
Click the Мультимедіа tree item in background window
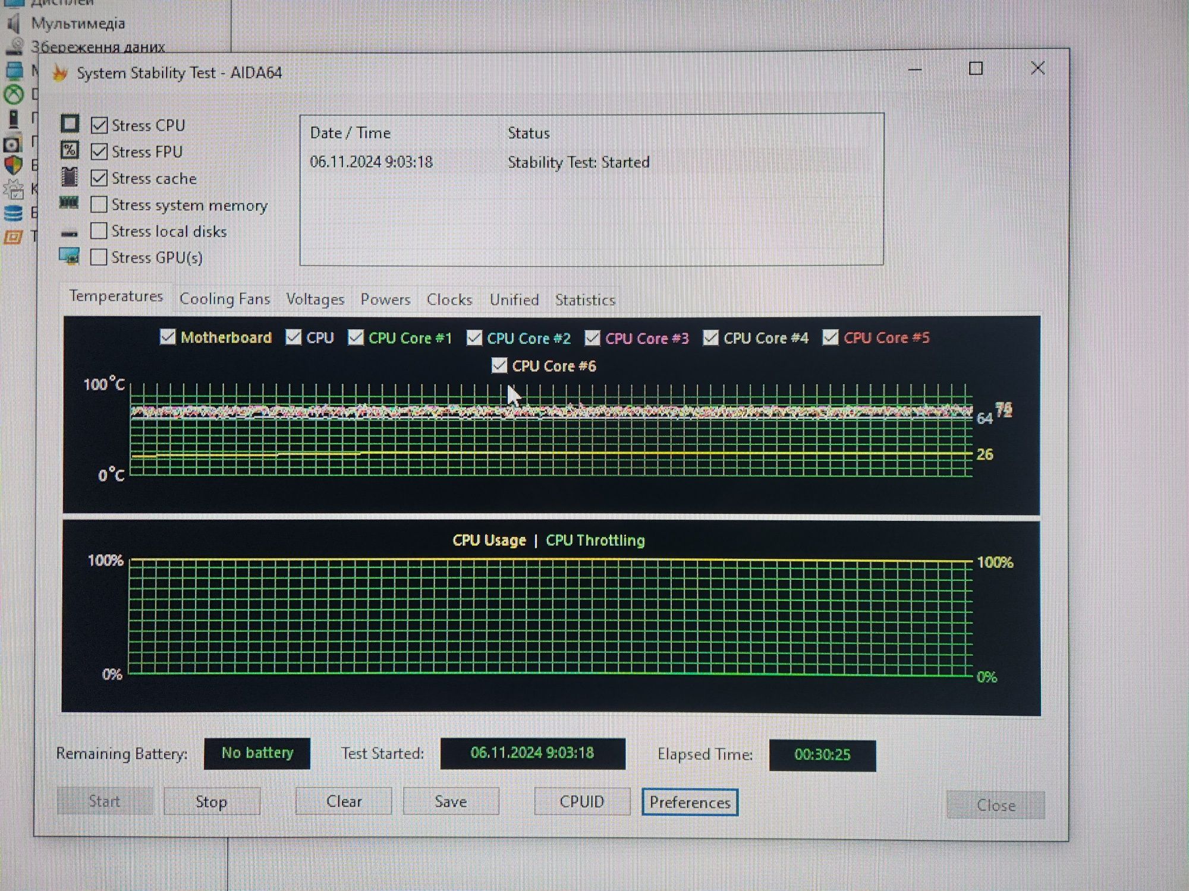[x=78, y=24]
